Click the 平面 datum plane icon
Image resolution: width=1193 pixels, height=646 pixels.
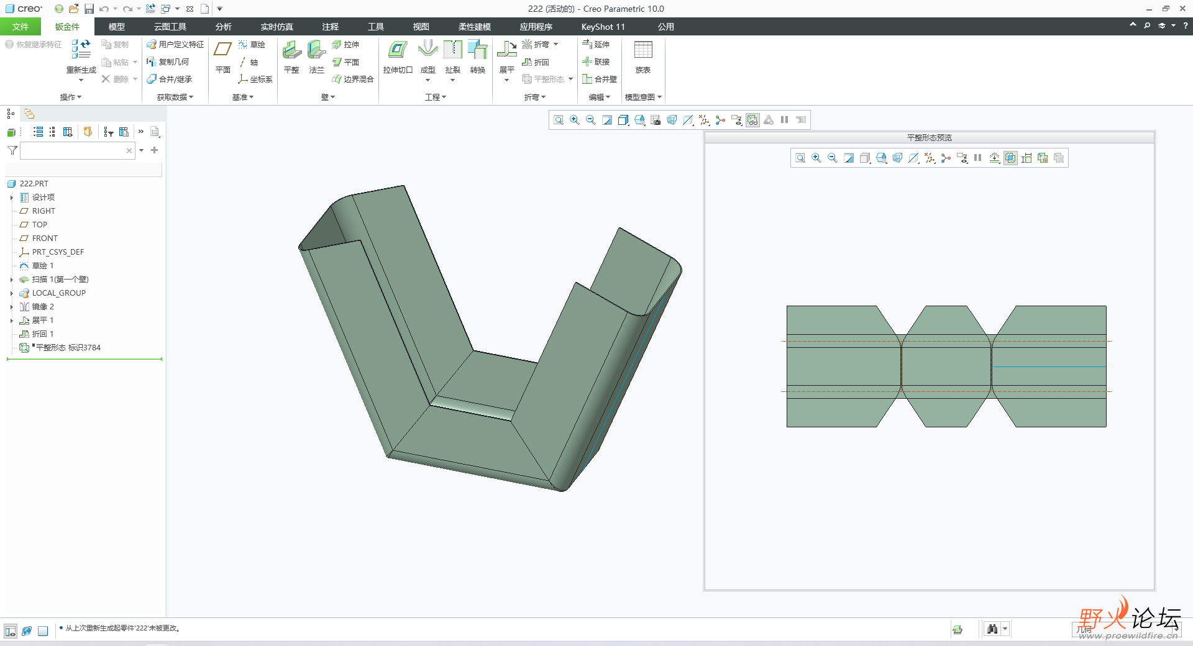point(222,50)
